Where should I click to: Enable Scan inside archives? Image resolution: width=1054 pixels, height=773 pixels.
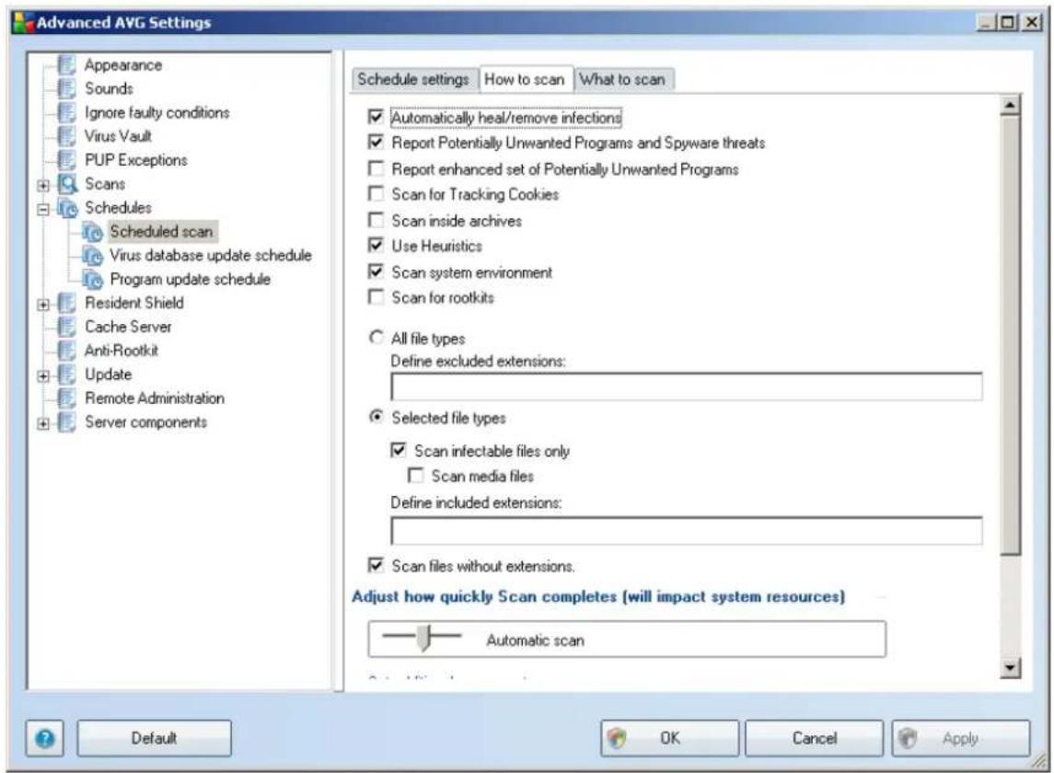(376, 220)
